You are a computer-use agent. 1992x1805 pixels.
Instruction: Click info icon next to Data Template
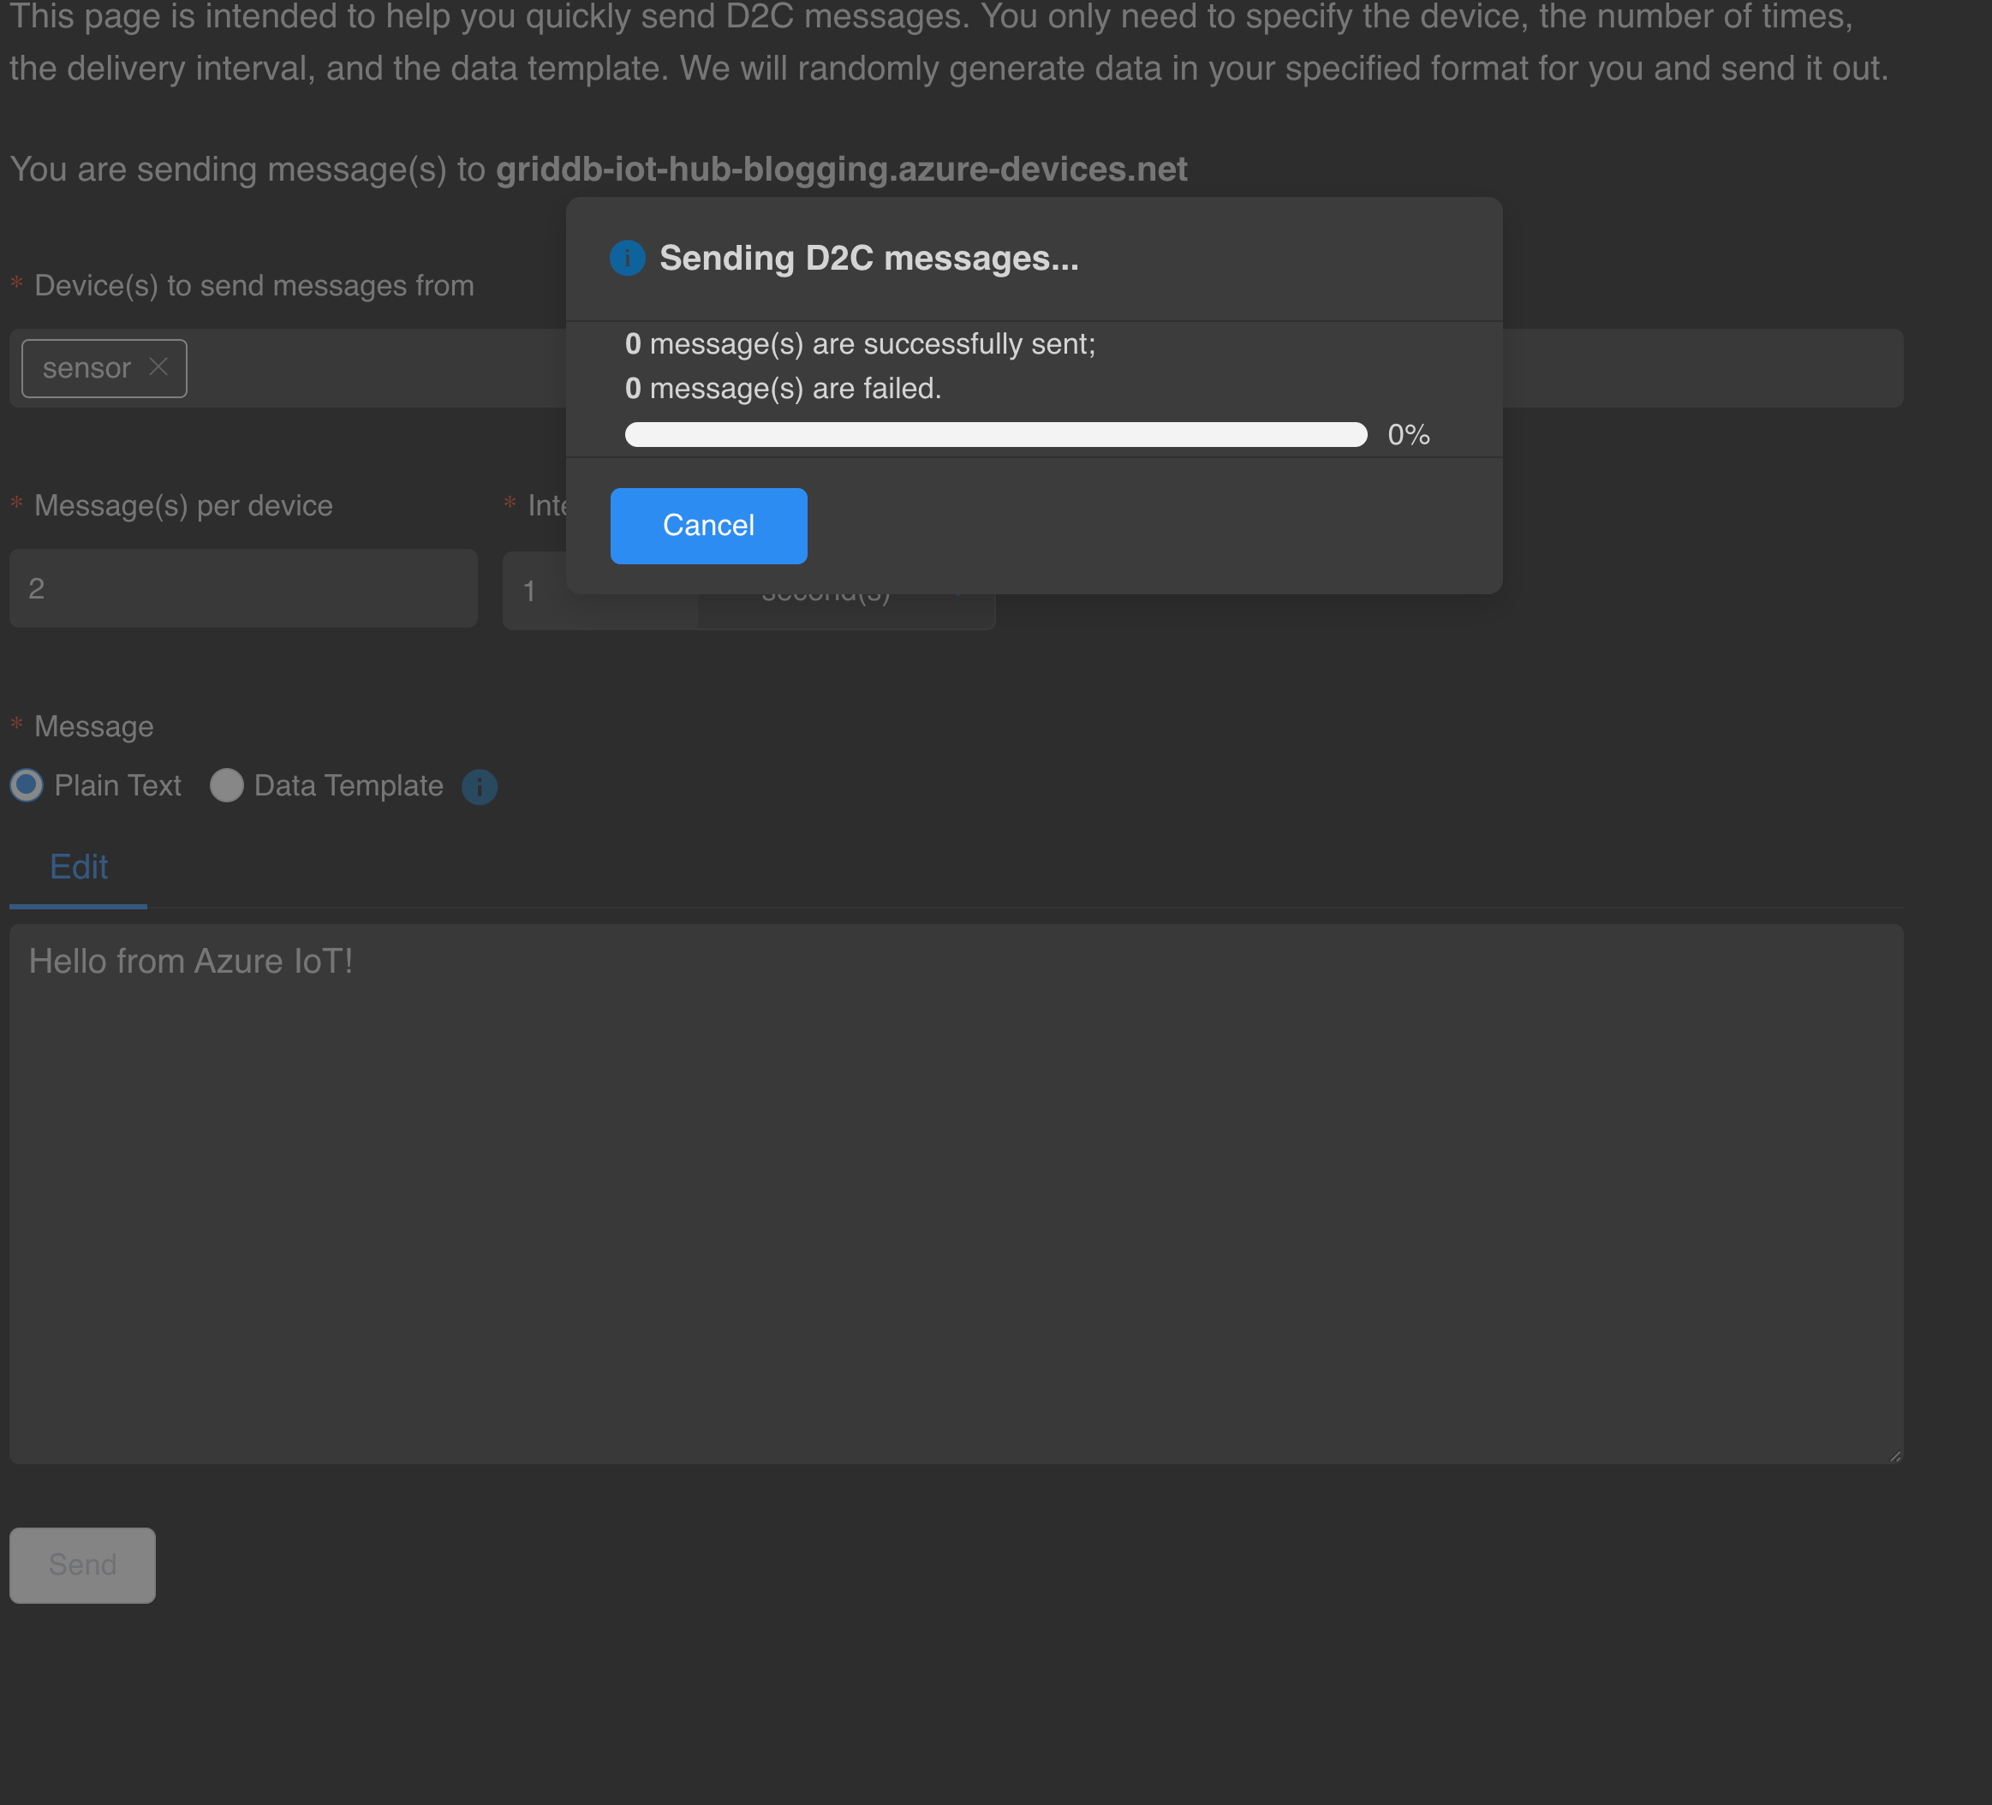pyautogui.click(x=480, y=786)
